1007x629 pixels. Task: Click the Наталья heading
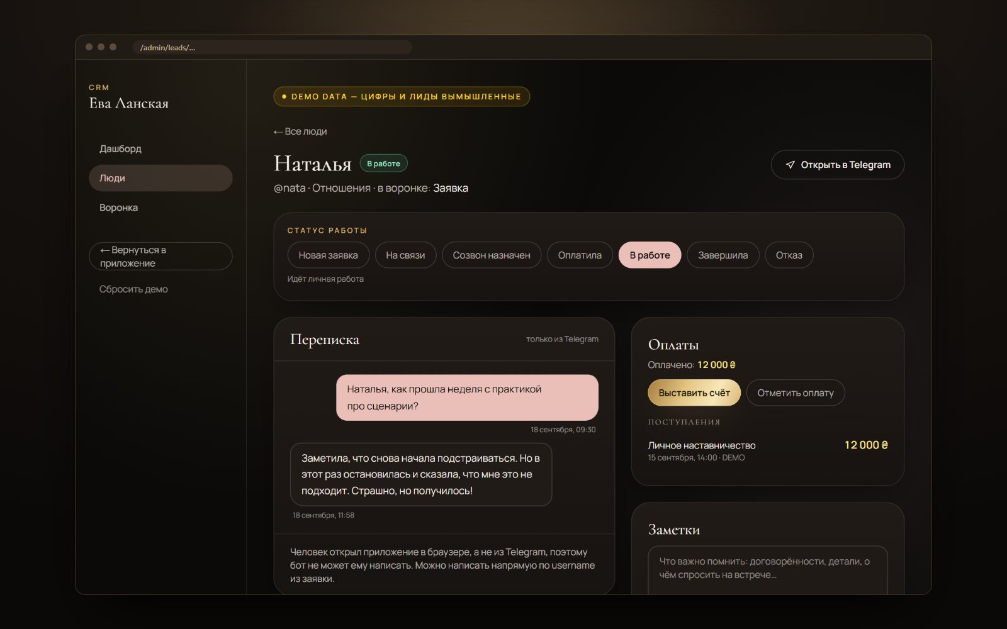[313, 164]
